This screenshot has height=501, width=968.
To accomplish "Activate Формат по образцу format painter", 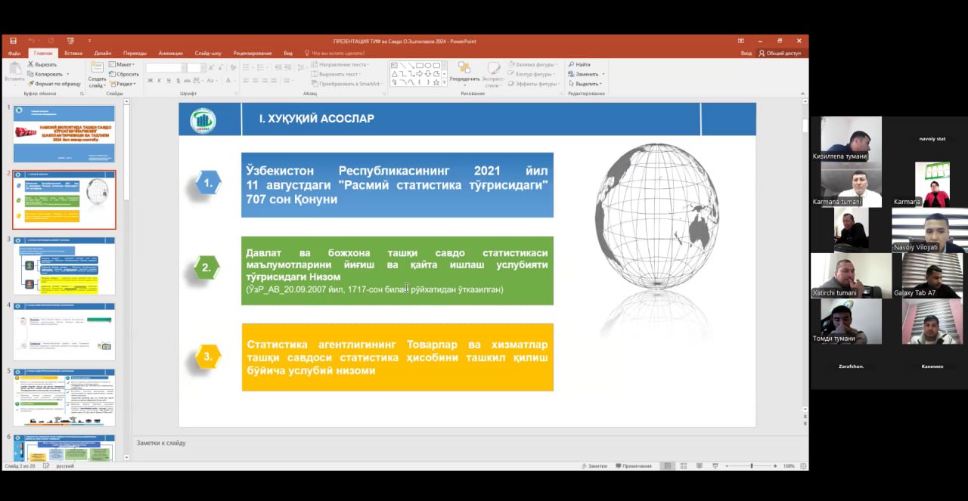I will coord(54,84).
